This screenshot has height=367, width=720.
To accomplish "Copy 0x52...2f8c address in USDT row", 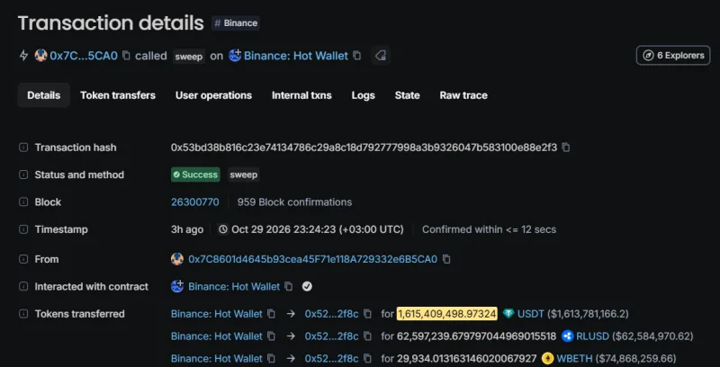I will pos(367,314).
